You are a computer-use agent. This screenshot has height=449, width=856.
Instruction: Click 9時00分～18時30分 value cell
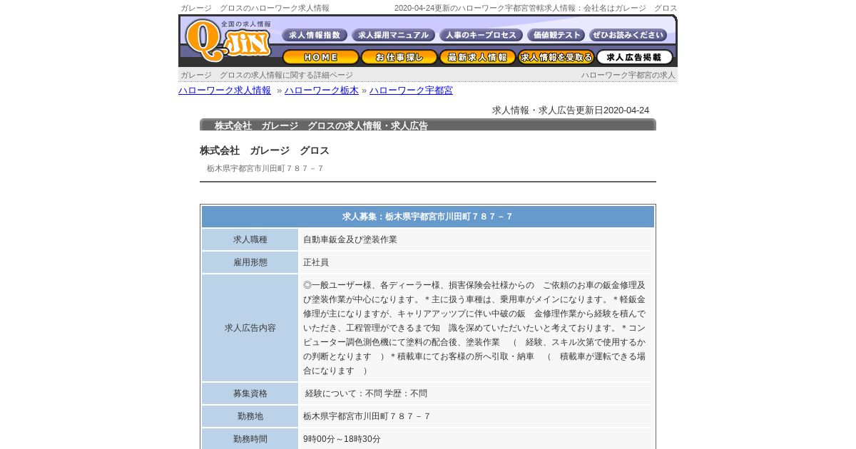point(477,439)
